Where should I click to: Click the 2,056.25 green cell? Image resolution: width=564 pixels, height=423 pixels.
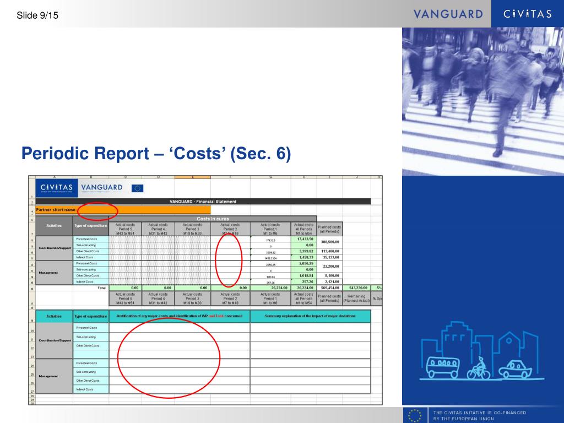303,263
